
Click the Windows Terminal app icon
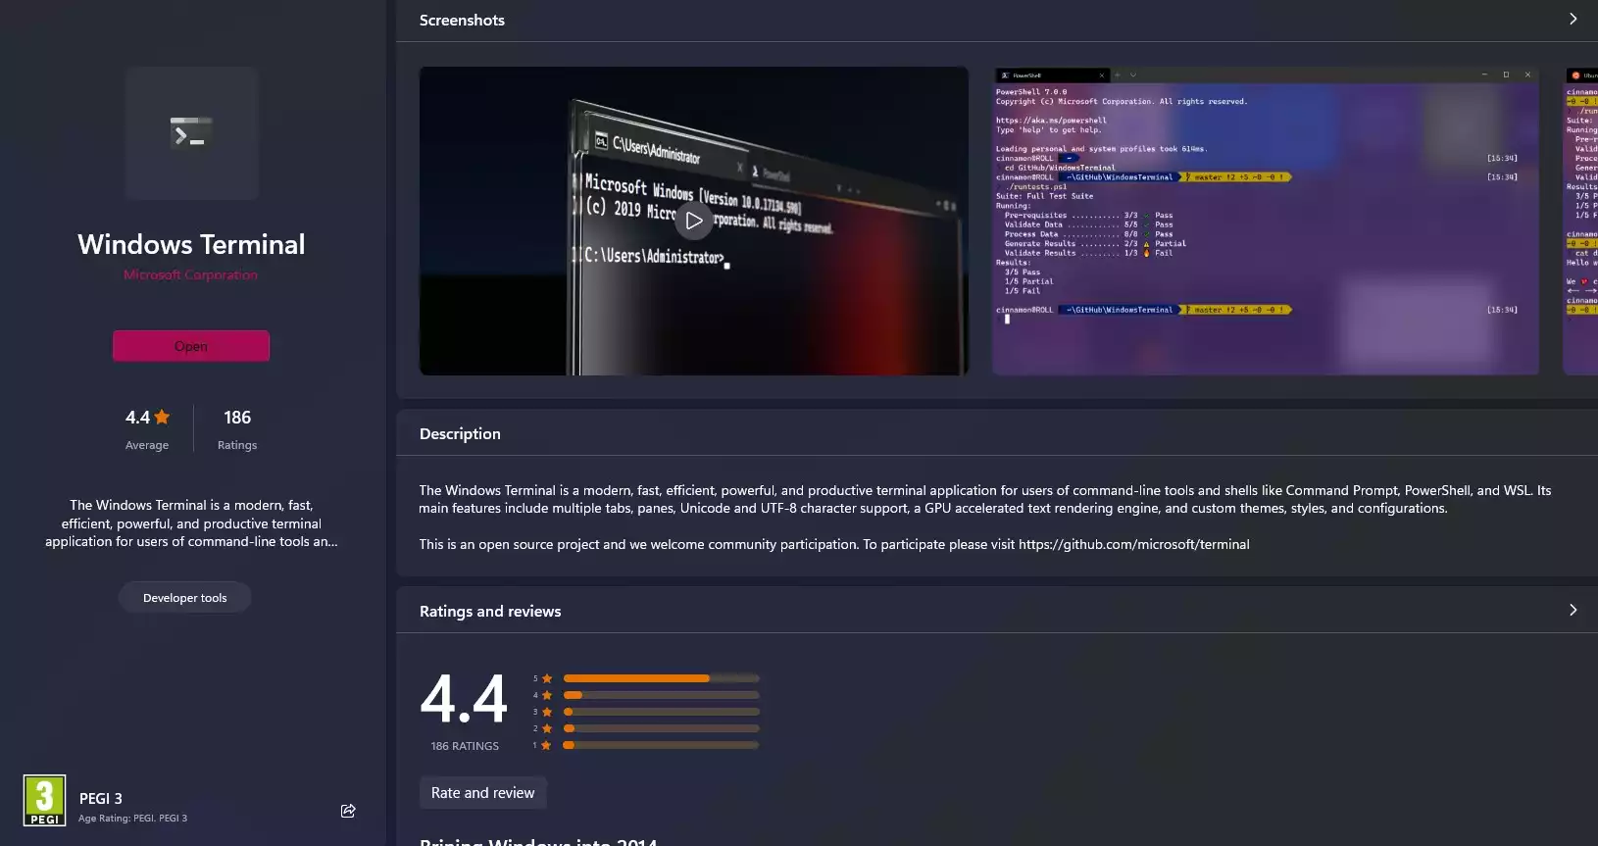[191, 133]
